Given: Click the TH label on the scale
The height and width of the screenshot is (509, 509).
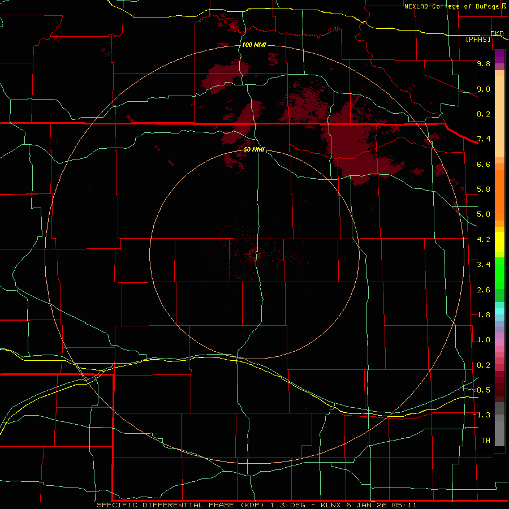Looking at the screenshot, I should coord(486,441).
